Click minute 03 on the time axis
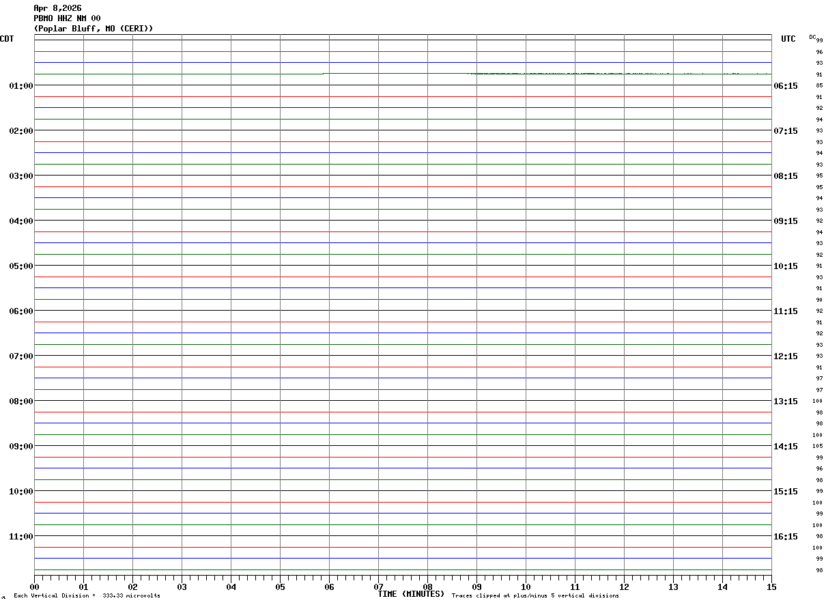The height and width of the screenshot is (605, 826). [182, 587]
